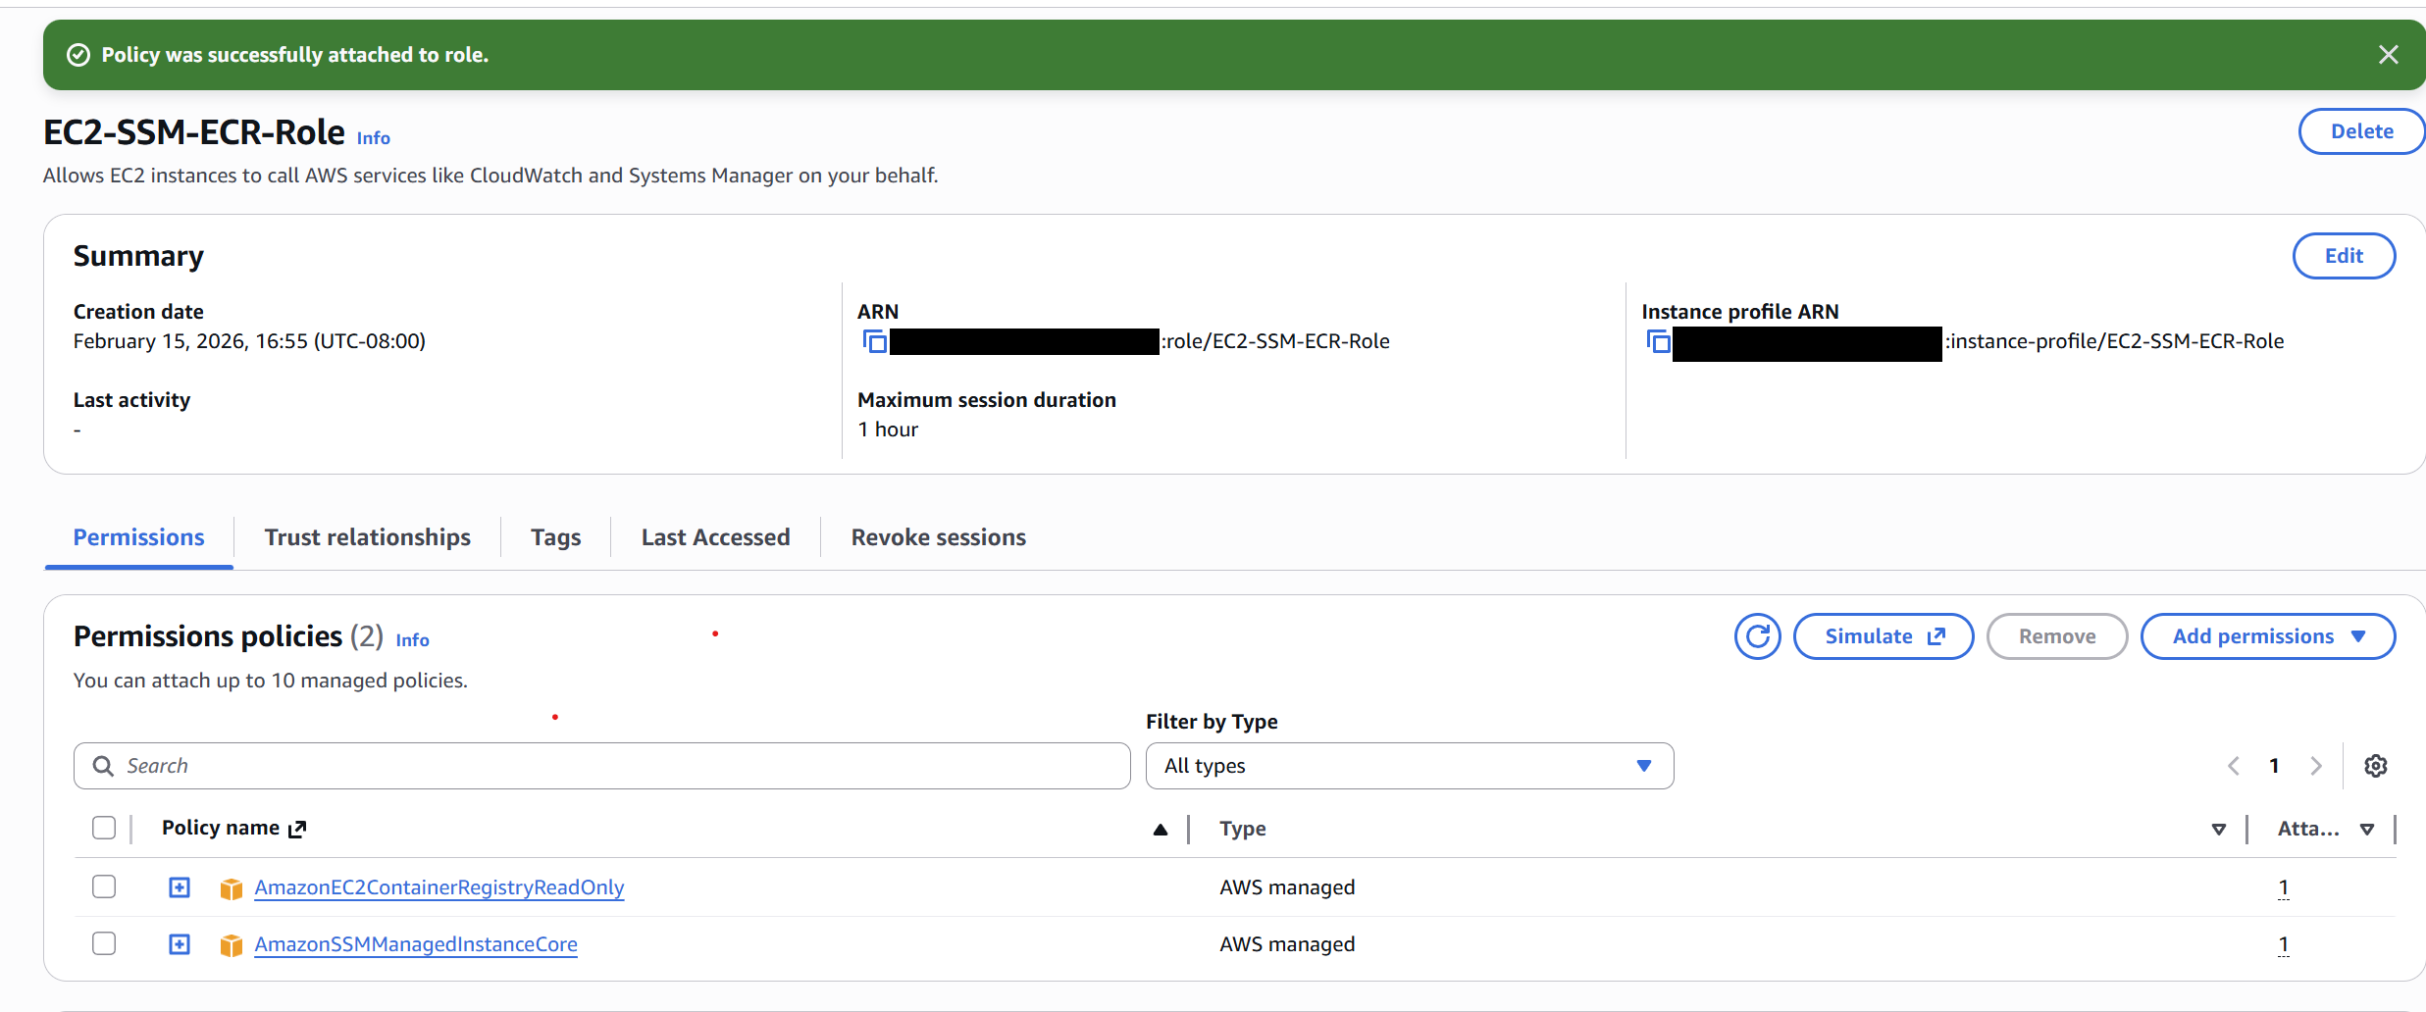Image resolution: width=2426 pixels, height=1012 pixels.
Task: Open the Filter by Type dropdown
Action: pos(1410,766)
